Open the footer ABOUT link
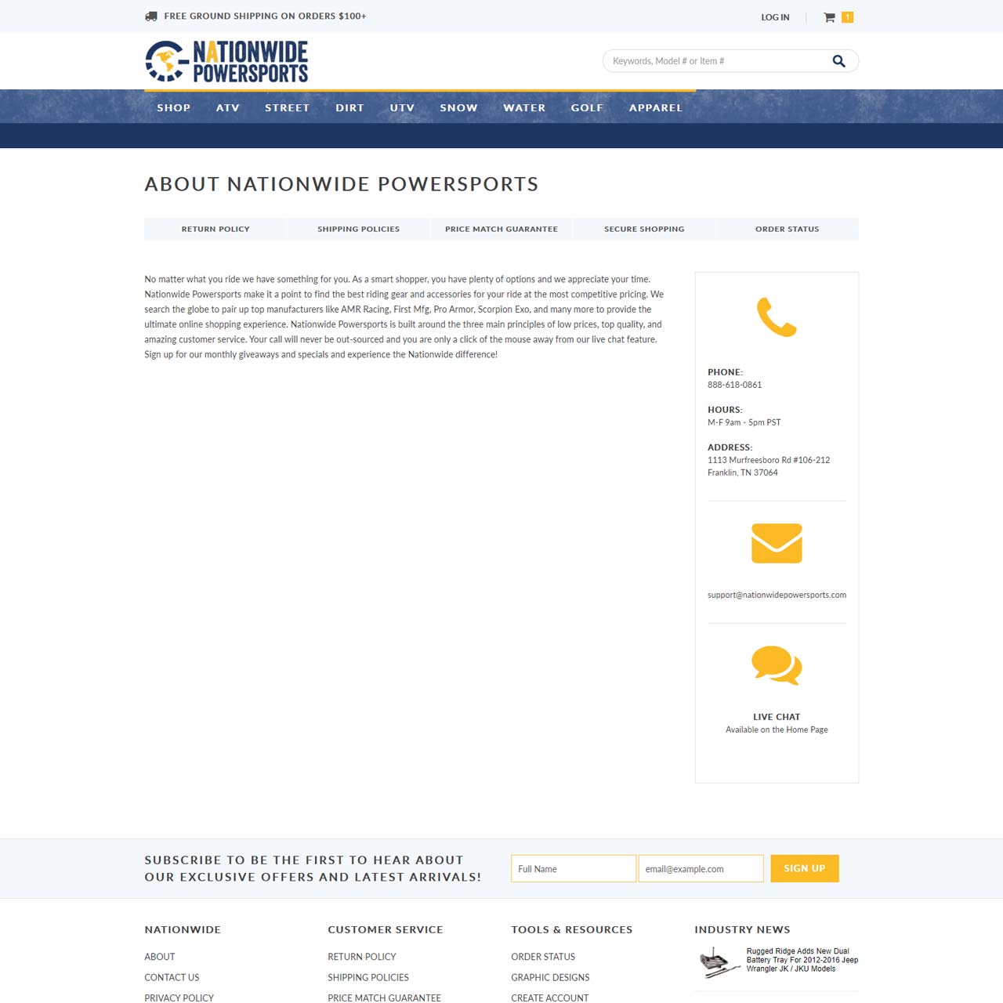Image resolution: width=1003 pixels, height=1003 pixels. coord(160,957)
